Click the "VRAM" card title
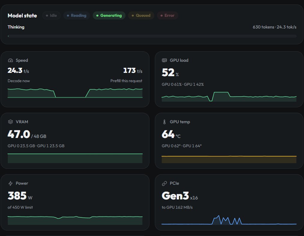Image resolution: width=304 pixels, height=236 pixels. pyautogui.click(x=22, y=122)
